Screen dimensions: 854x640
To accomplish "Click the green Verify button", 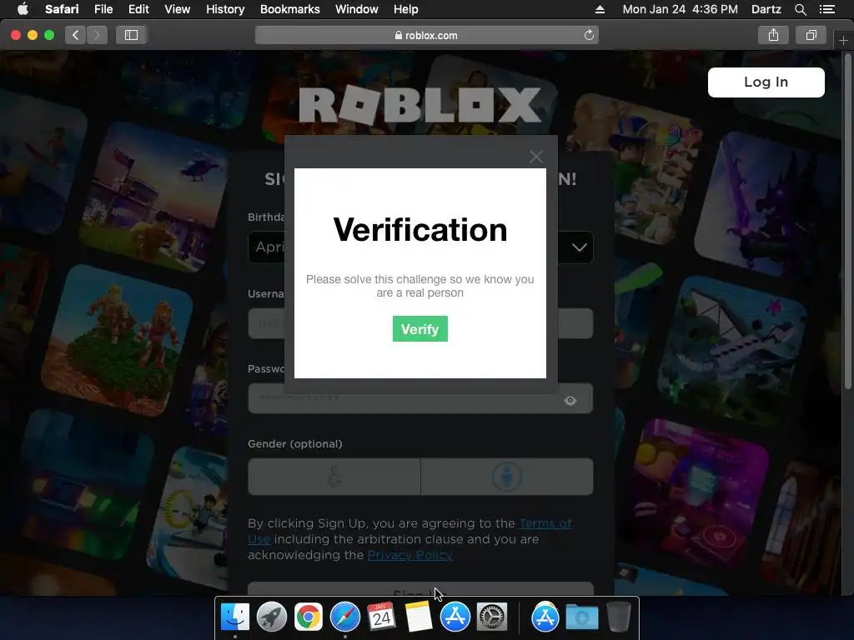I will pos(420,328).
